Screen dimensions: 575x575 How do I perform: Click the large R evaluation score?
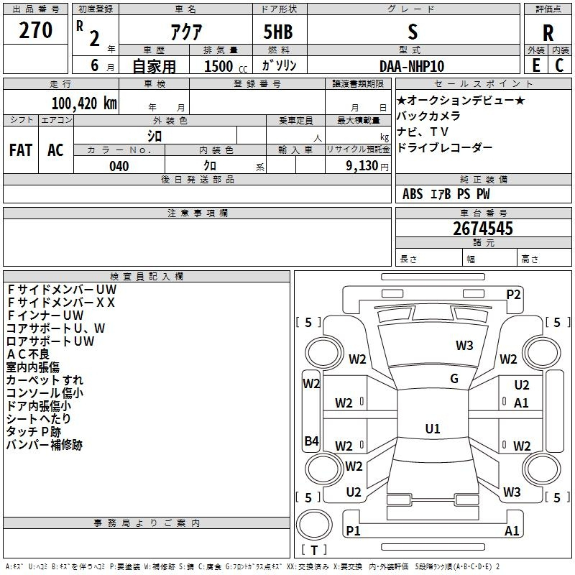coord(548,32)
